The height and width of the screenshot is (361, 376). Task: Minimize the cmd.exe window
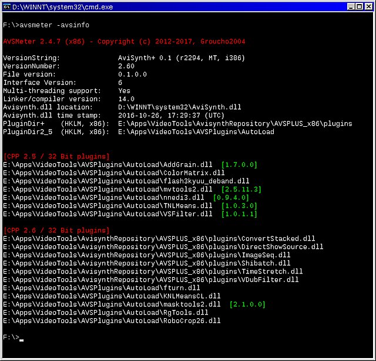pos(351,6)
